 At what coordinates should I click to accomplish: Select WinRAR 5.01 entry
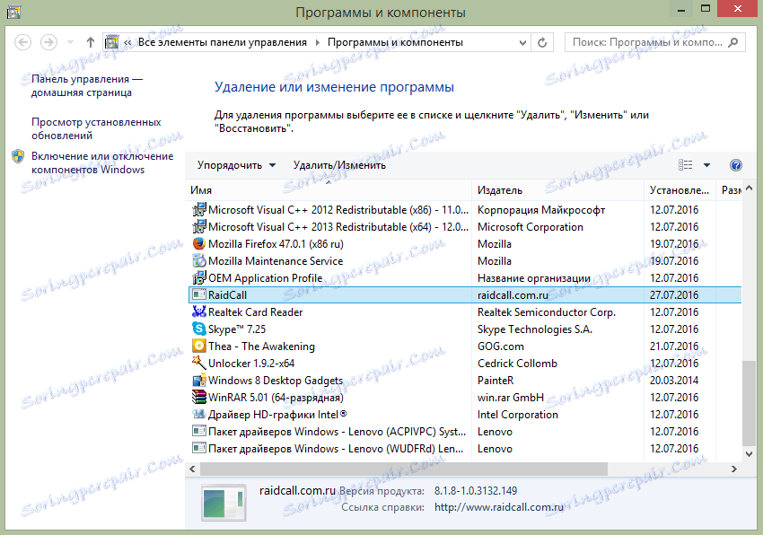point(276,398)
